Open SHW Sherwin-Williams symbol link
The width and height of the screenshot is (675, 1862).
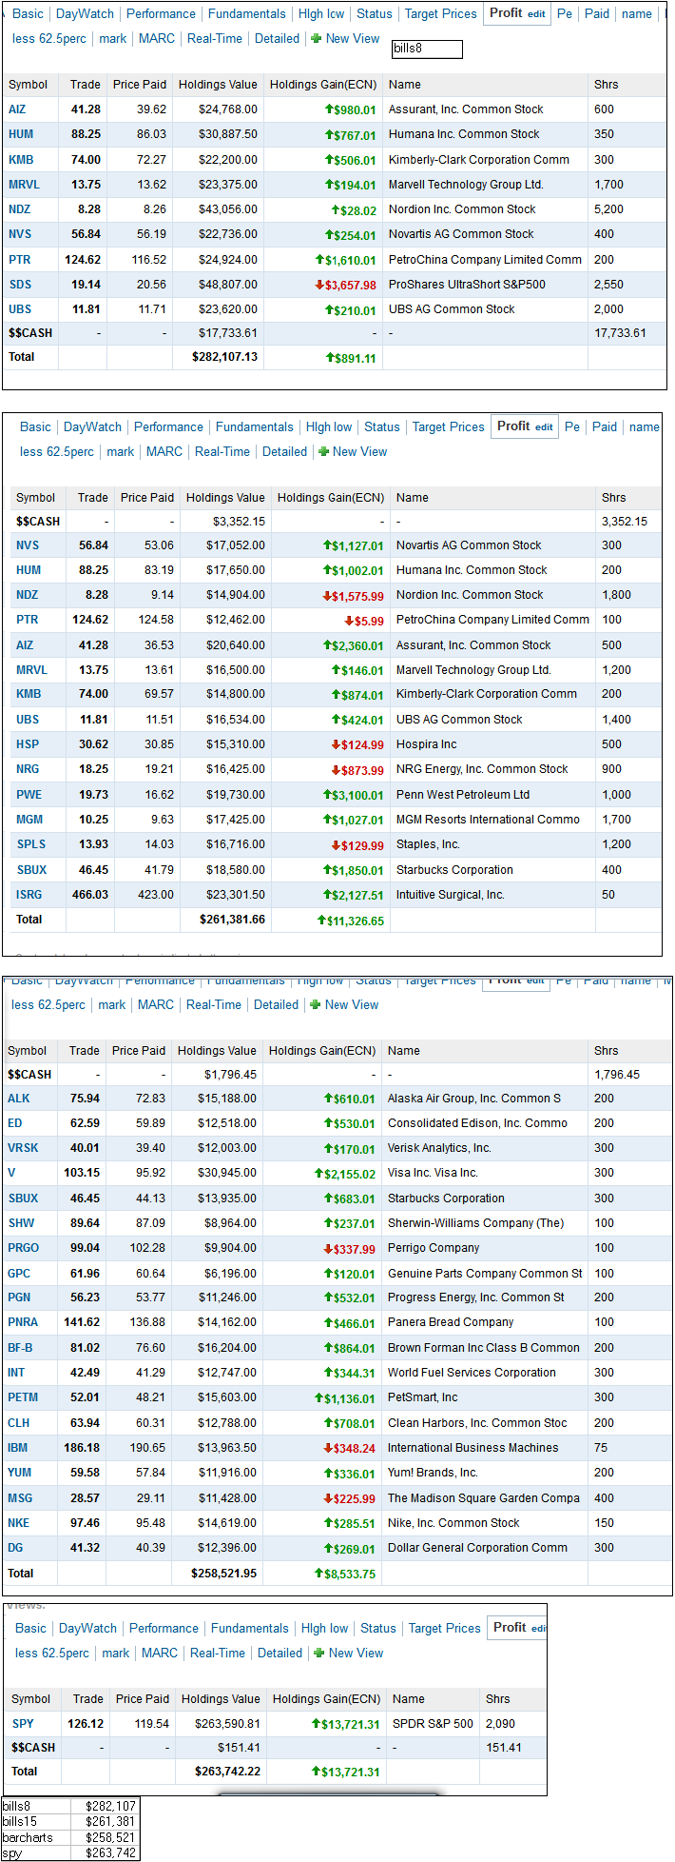click(21, 1222)
